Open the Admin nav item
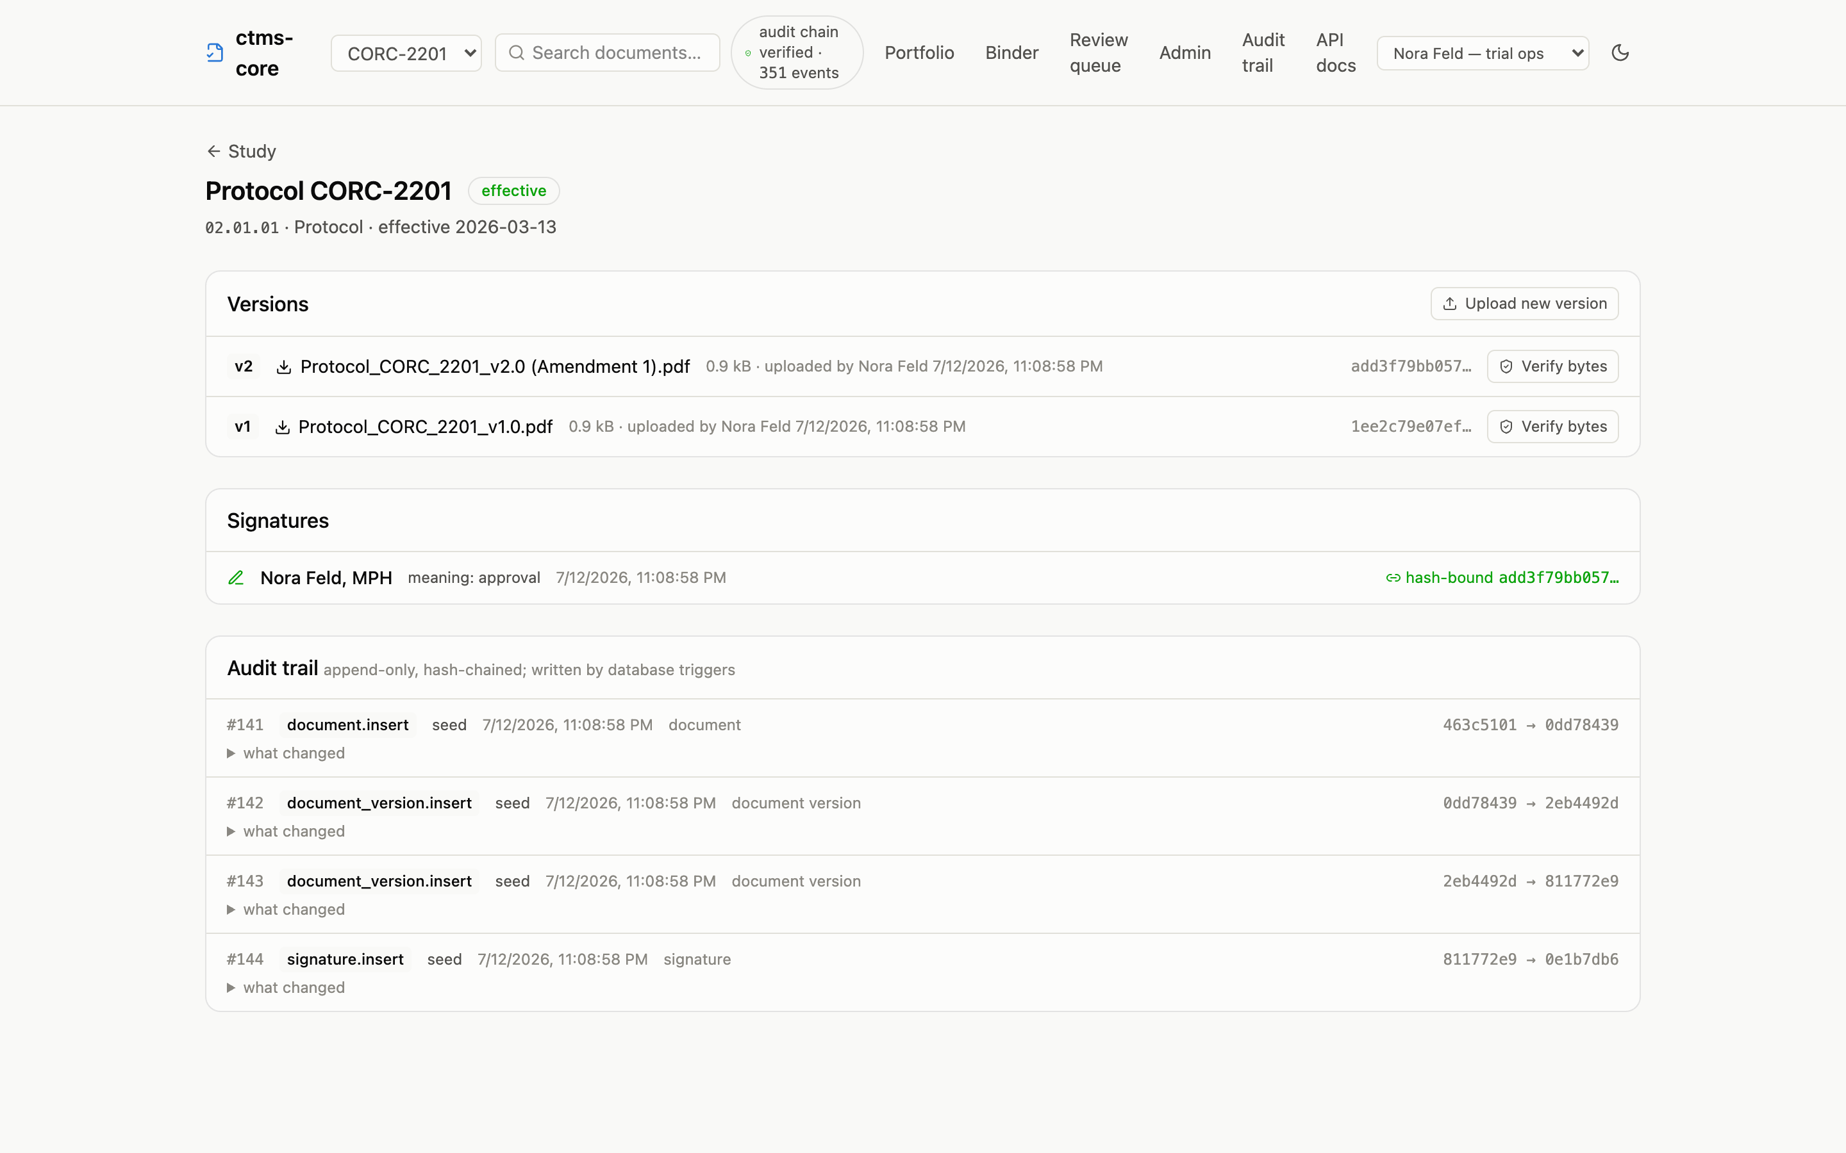The height and width of the screenshot is (1153, 1846). point(1185,53)
